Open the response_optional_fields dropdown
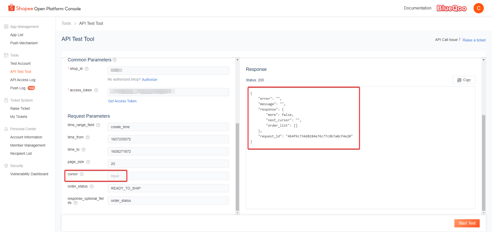Image resolution: width=492 pixels, height=232 pixels. point(168,201)
